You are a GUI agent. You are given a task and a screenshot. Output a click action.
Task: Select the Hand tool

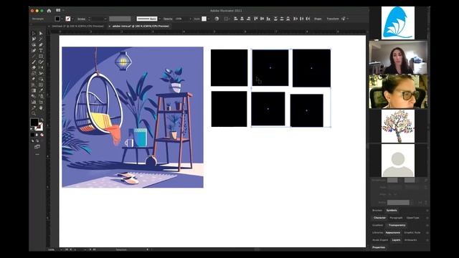pos(41,107)
